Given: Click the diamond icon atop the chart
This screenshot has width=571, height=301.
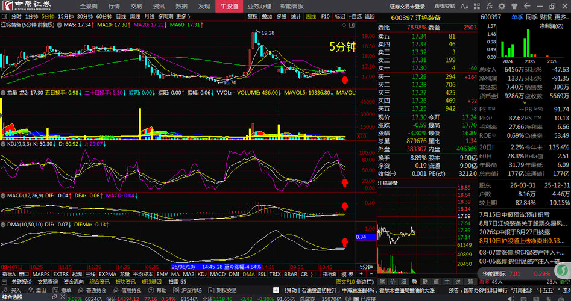Looking at the screenshot, I should 344,25.
